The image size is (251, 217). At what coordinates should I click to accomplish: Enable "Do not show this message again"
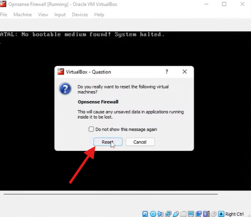pyautogui.click(x=91, y=129)
